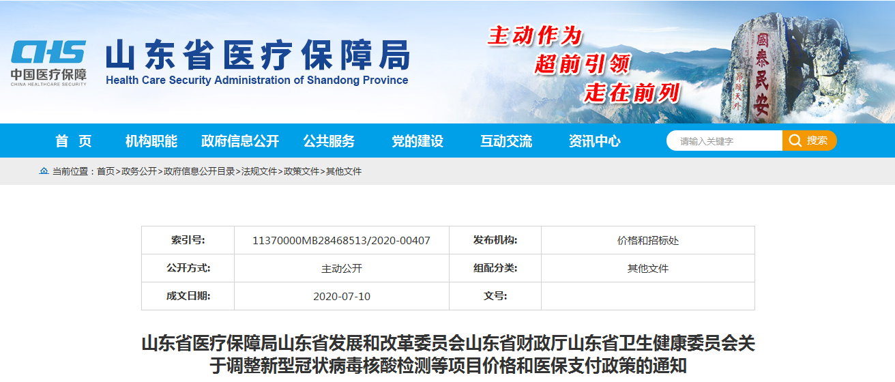This screenshot has width=895, height=382.
Task: Click the 价格和招标处 cell value
Action: click(x=648, y=241)
